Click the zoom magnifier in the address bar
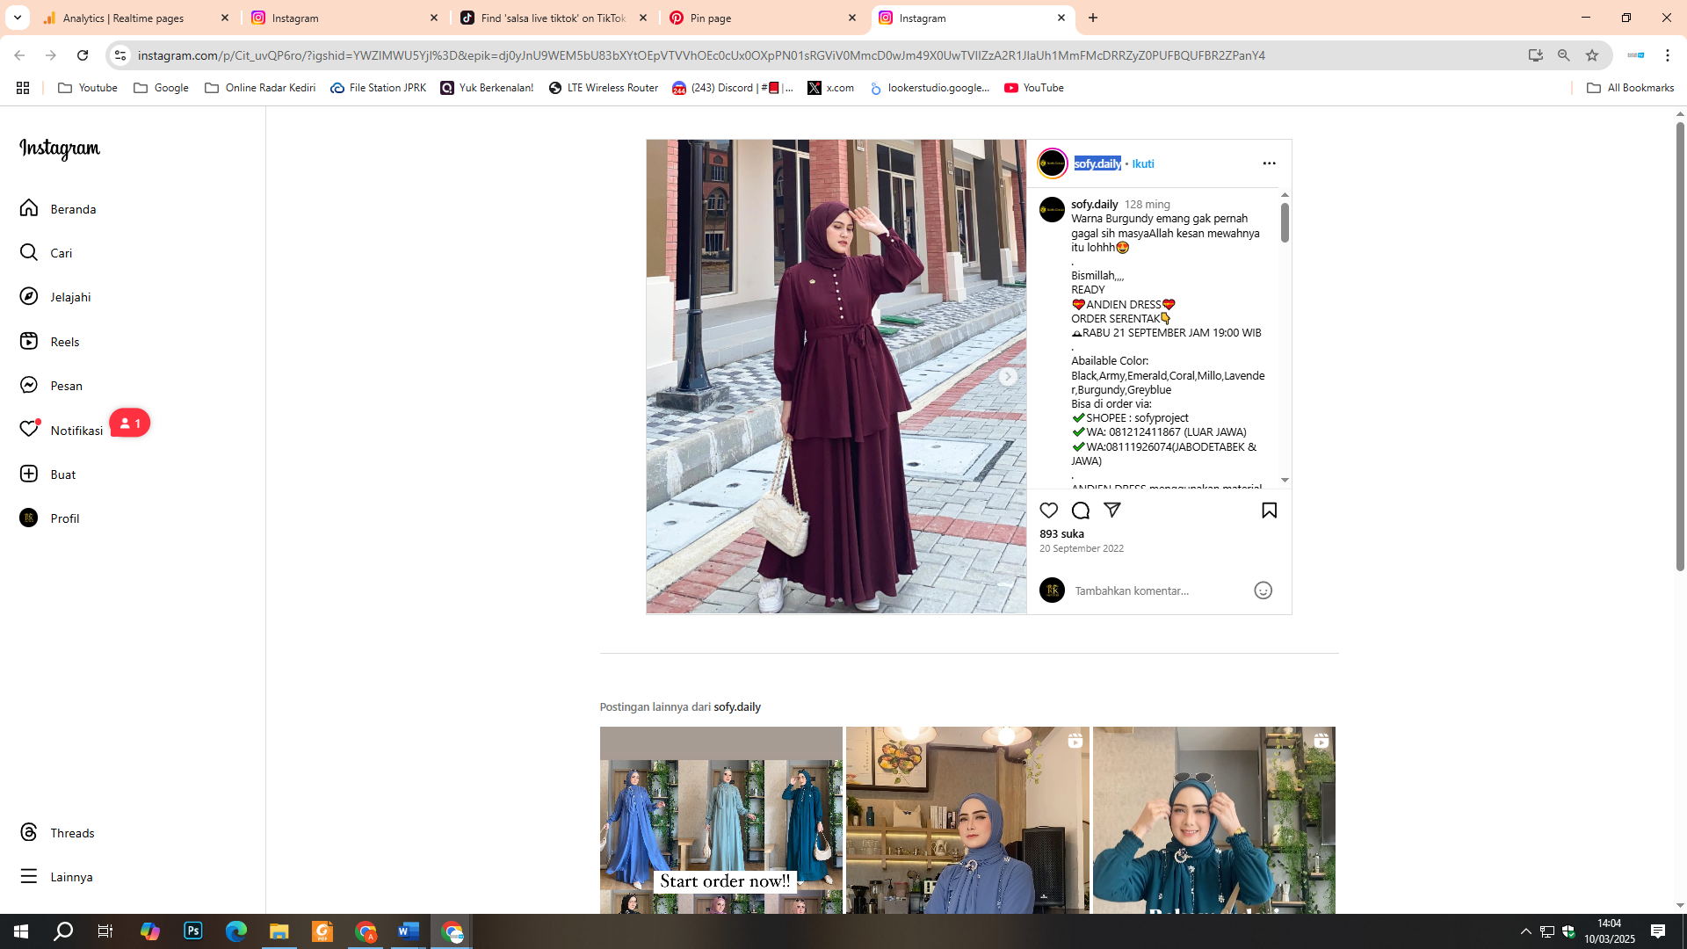Image resolution: width=1687 pixels, height=949 pixels. [x=1563, y=55]
